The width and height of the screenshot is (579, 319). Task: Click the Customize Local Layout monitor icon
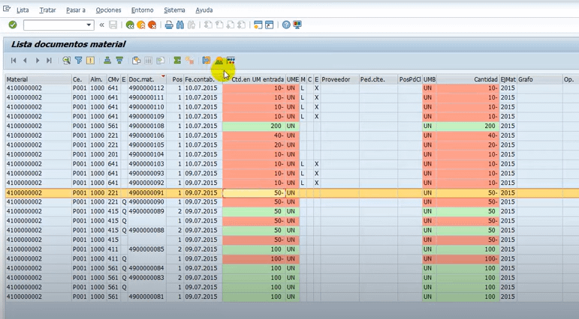tap(297, 25)
